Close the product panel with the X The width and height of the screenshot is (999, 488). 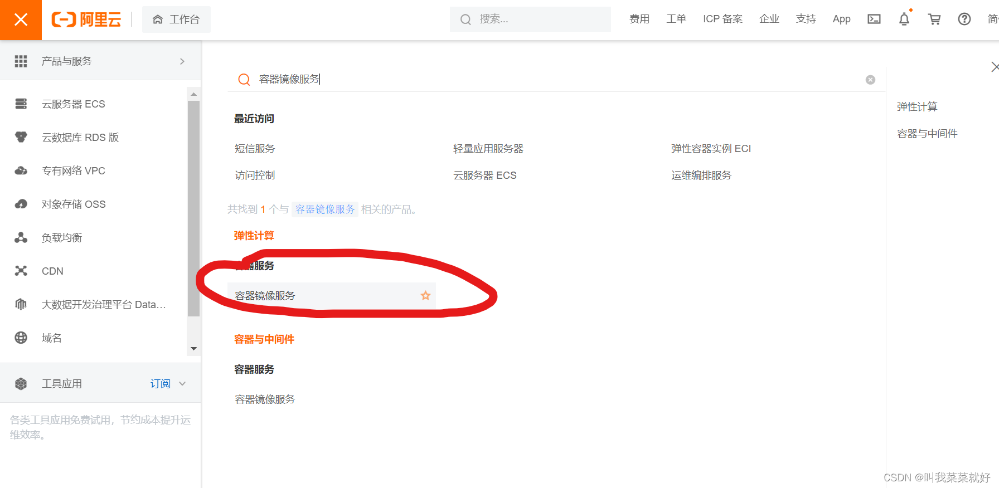[x=995, y=67]
